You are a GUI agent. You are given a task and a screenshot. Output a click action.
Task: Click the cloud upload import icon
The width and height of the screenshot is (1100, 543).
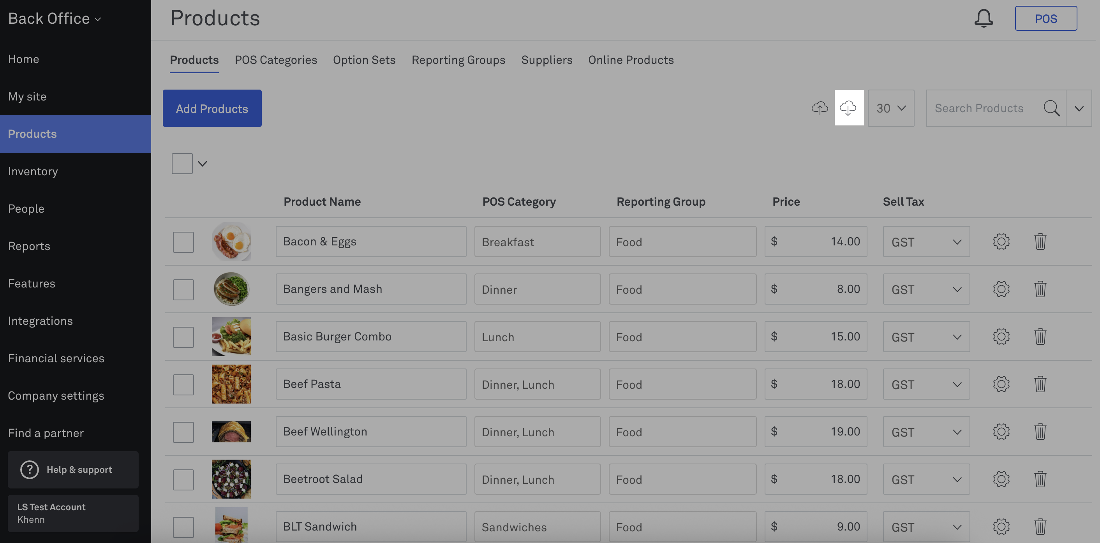click(x=820, y=108)
